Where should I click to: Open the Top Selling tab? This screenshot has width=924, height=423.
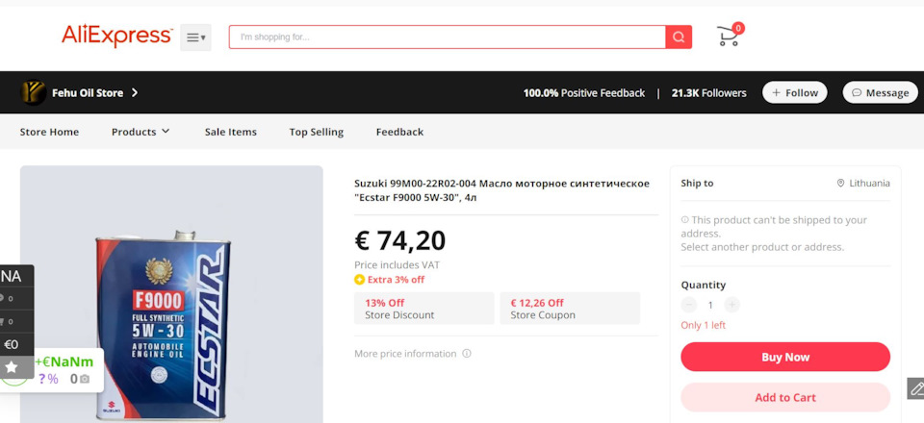[x=316, y=132]
